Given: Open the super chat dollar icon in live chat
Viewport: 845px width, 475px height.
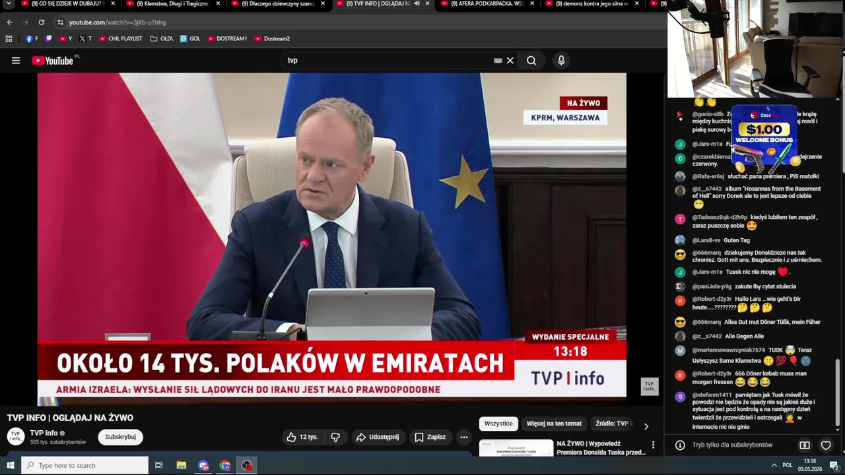Looking at the screenshot, I should 805,445.
